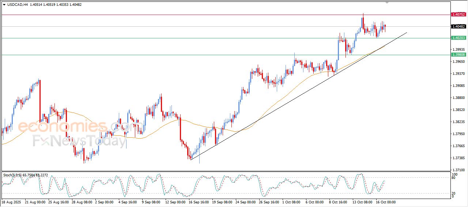Click the 16 Oct 00:00 time label
The width and height of the screenshot is (468, 207).
click(x=386, y=202)
